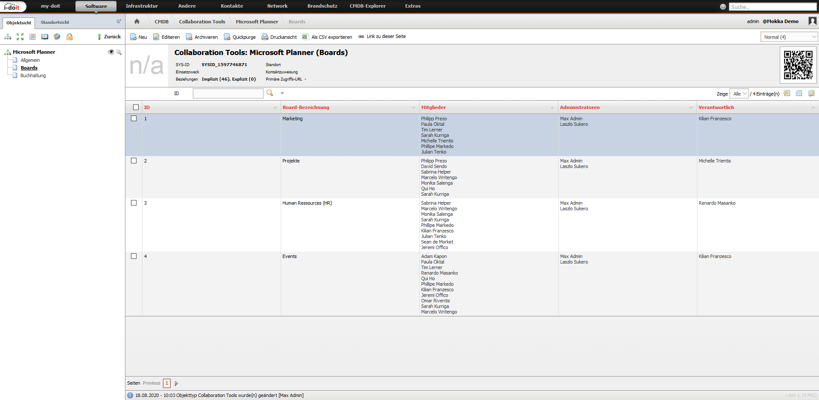Toggle the select-all checkbox in table header
819x400 pixels.
136,107
